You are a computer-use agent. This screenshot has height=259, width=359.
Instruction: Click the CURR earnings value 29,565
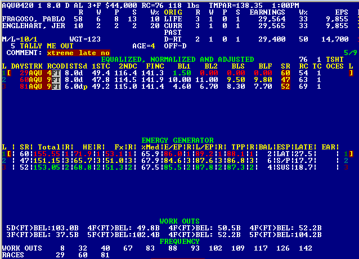pyautogui.click(x=272, y=26)
